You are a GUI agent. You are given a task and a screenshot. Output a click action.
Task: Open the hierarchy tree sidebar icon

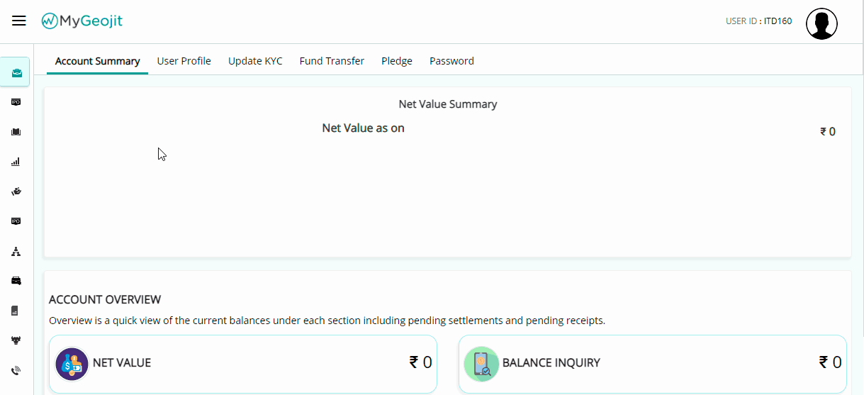[x=16, y=251]
